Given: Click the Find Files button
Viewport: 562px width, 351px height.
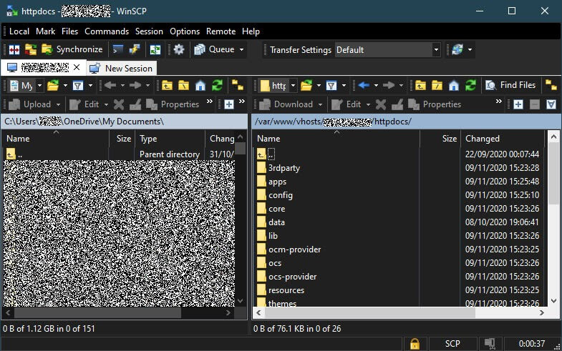Looking at the screenshot, I should 510,85.
